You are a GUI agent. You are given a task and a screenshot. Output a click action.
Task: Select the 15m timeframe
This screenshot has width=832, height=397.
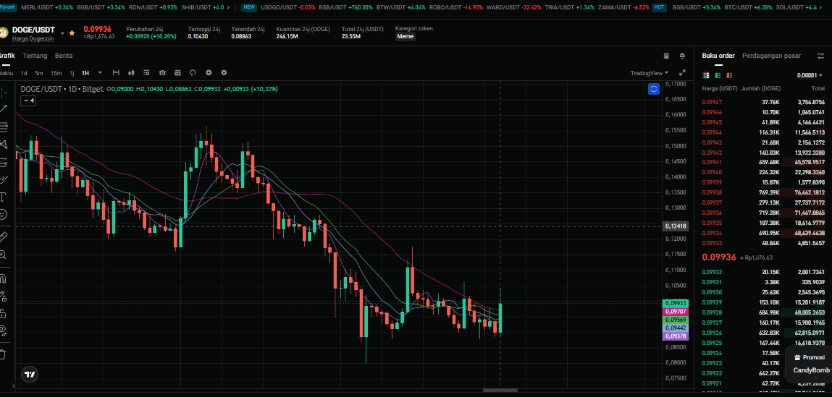point(56,72)
